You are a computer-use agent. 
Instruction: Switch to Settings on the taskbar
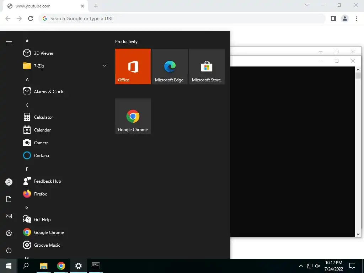[x=79, y=266]
